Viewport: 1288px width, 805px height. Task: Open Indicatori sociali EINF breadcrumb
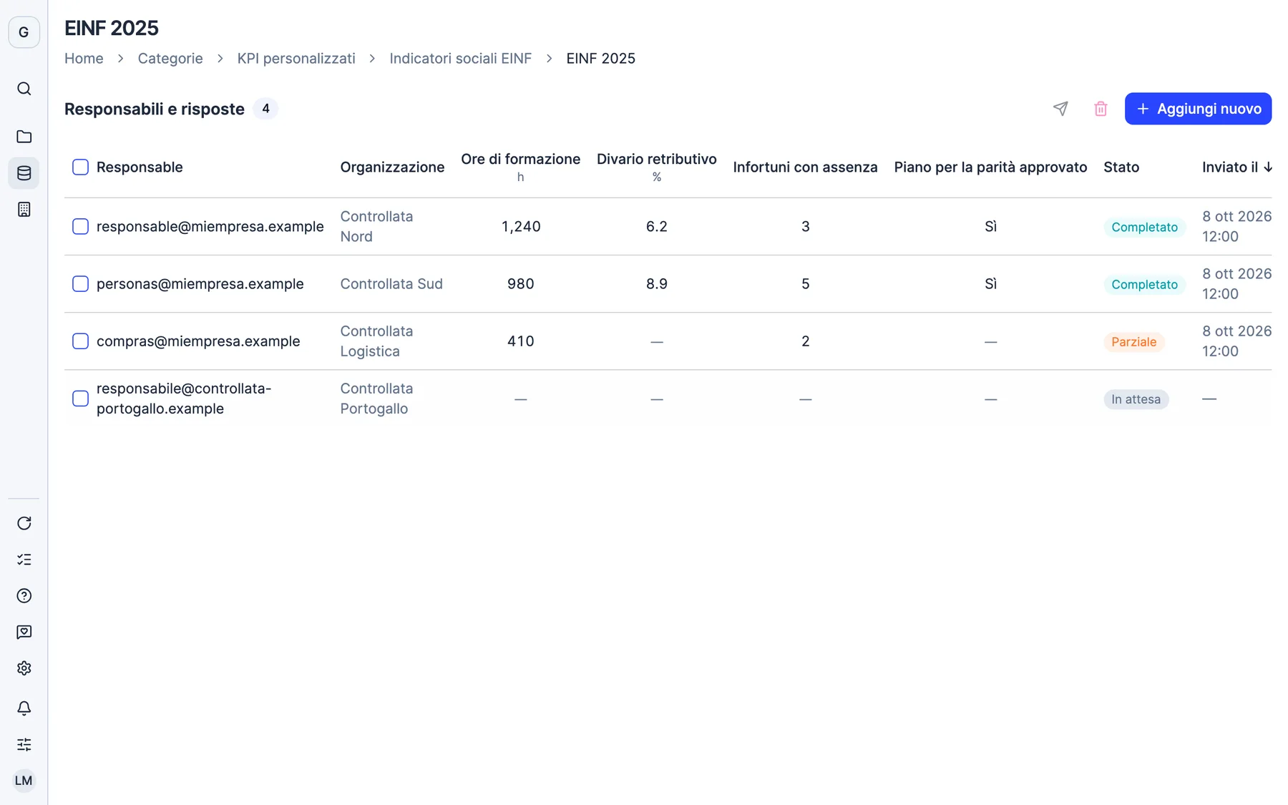pyautogui.click(x=461, y=59)
